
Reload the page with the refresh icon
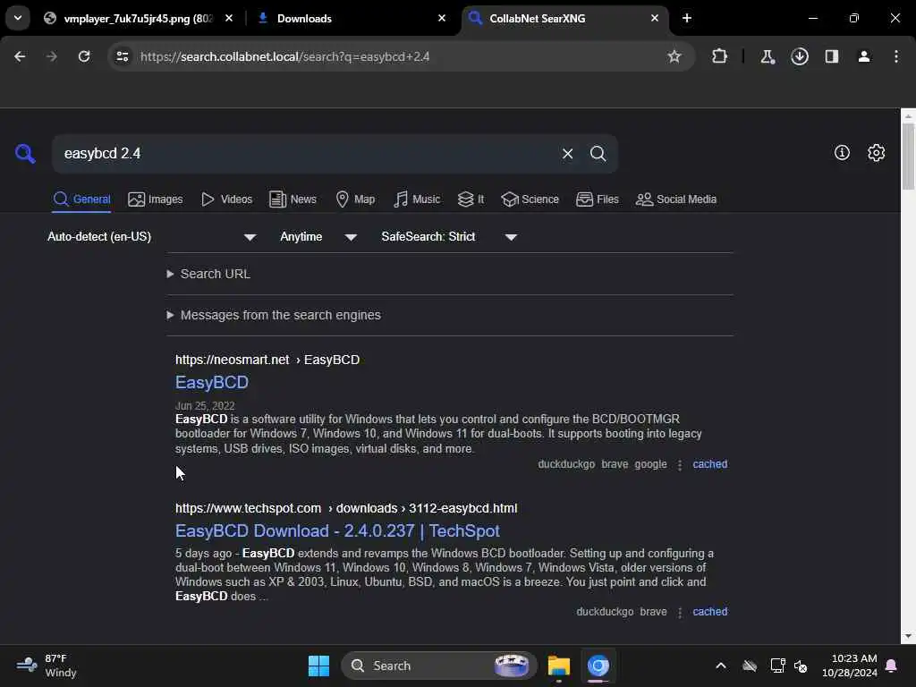click(84, 56)
